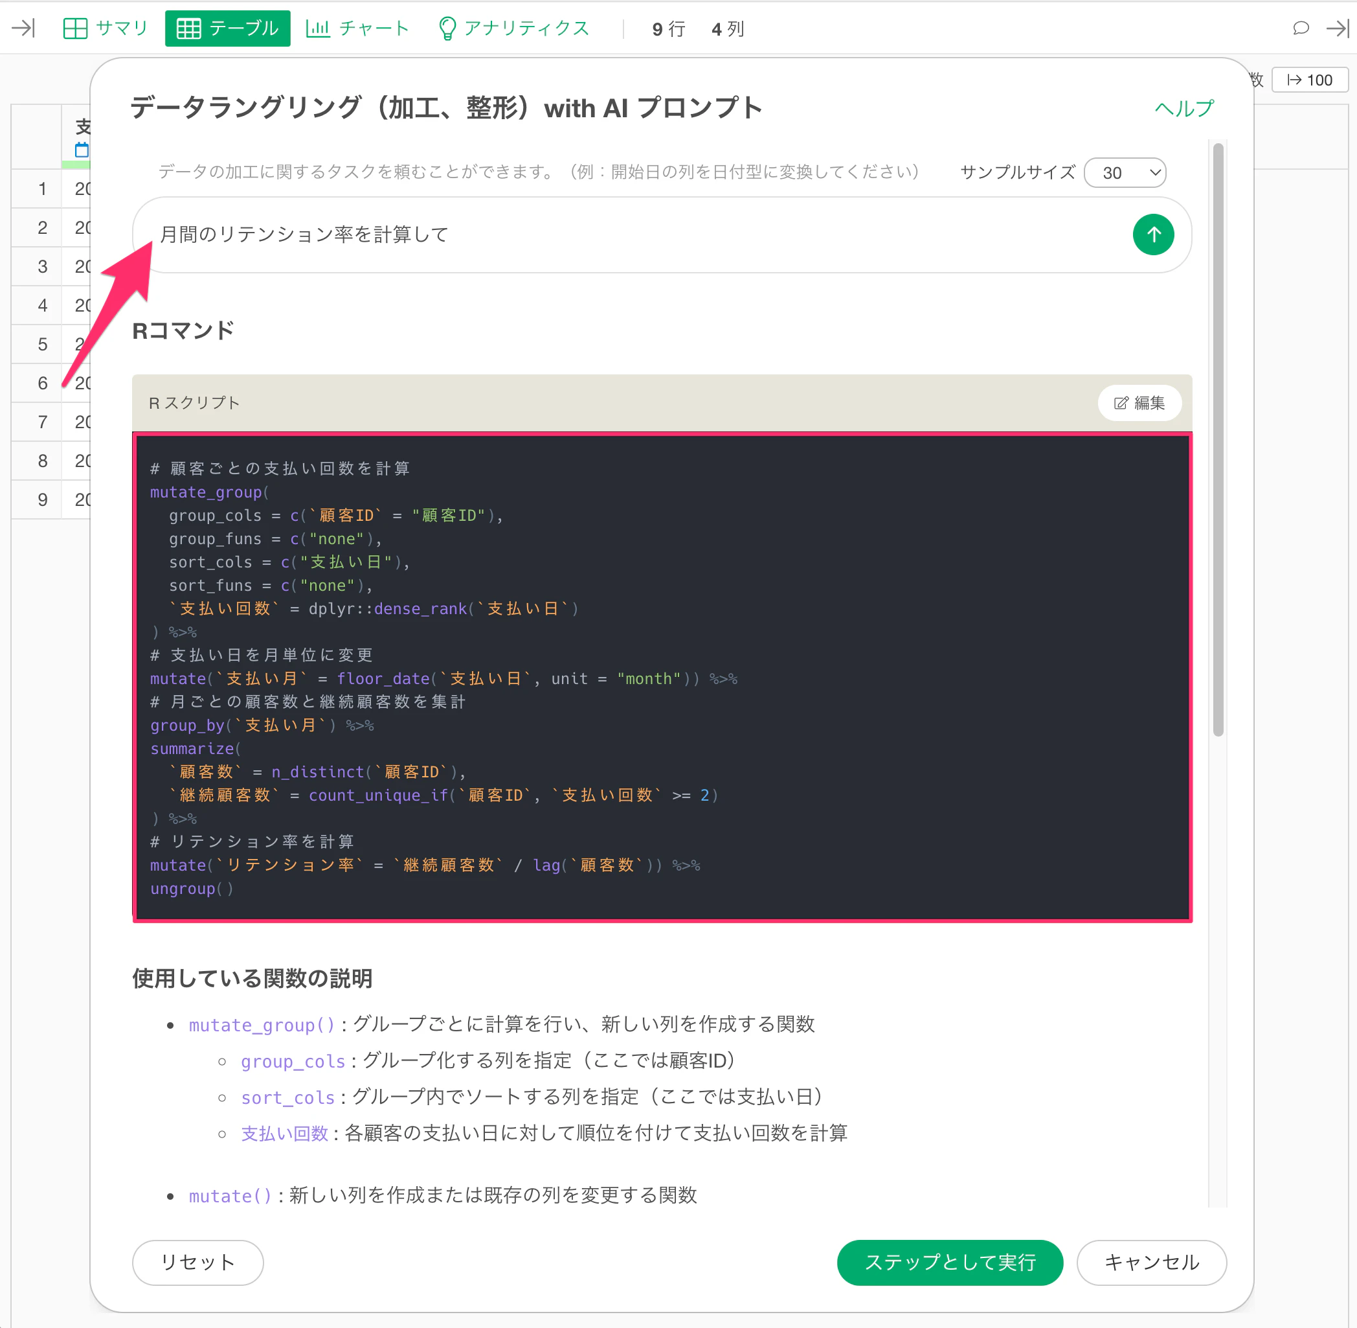Click the mutate_group() function link

(262, 1025)
